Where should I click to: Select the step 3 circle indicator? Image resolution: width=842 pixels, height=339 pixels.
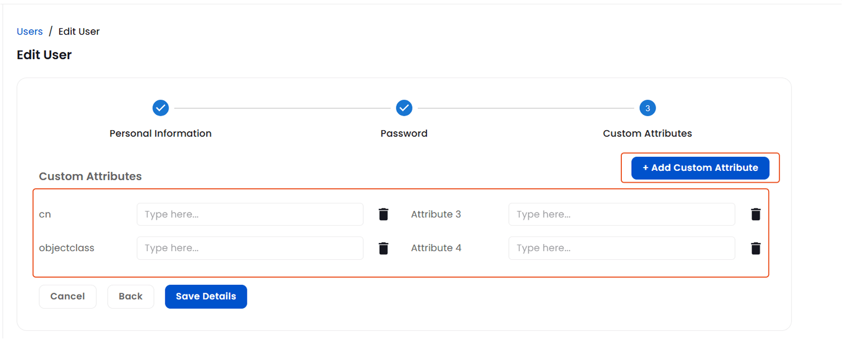[647, 108]
